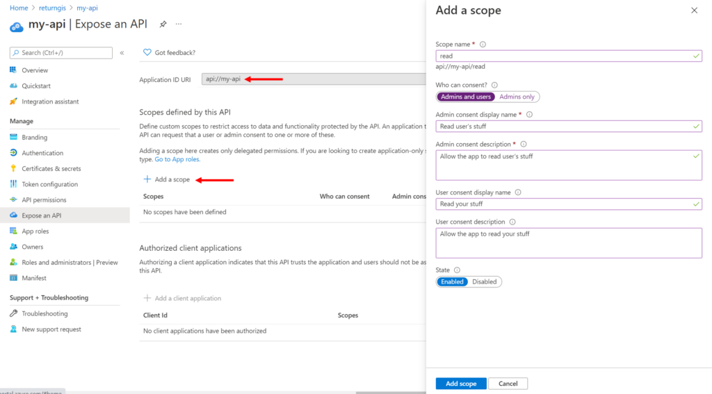The width and height of the screenshot is (712, 394).
Task: Click info icon beside User consent display name
Action: coord(517,192)
